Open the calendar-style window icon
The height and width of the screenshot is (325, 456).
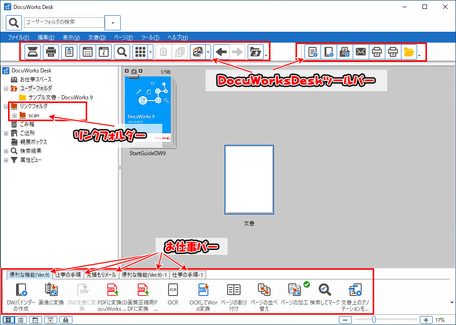point(88,52)
